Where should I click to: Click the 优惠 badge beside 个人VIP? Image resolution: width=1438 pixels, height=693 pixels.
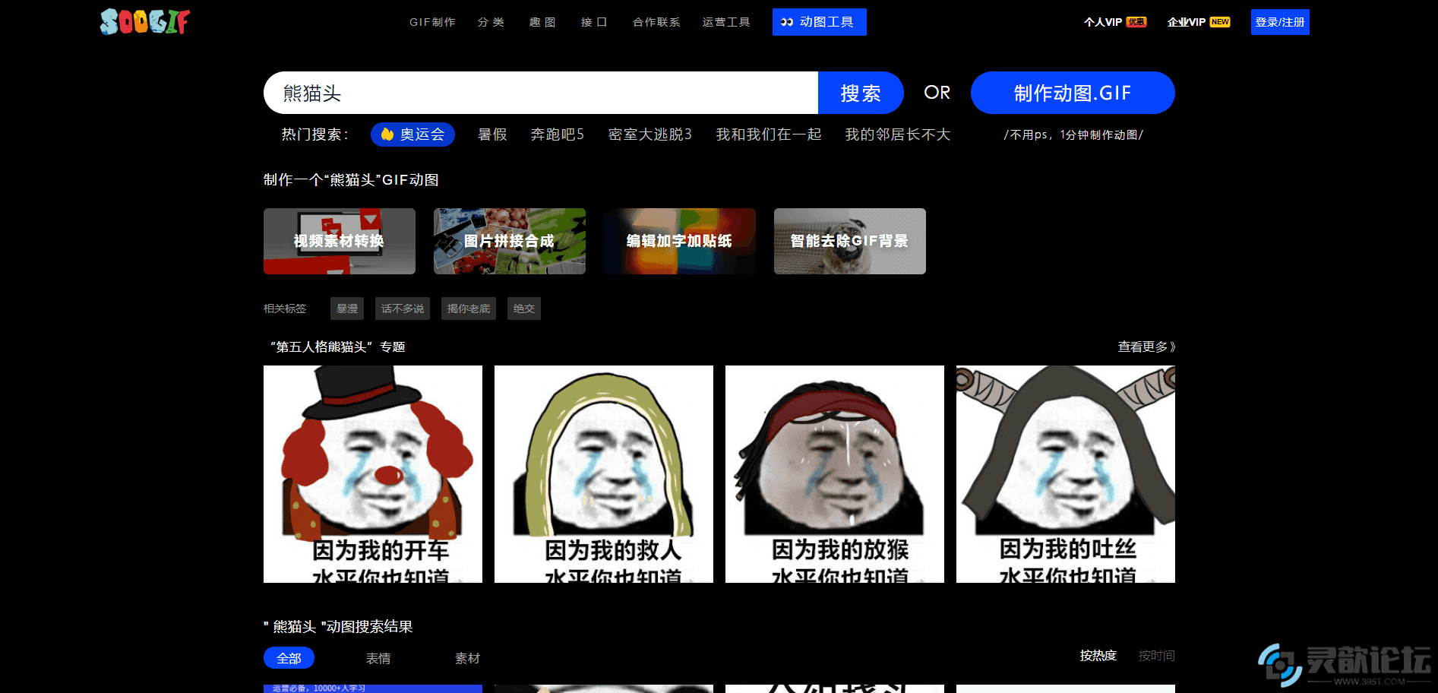click(x=1136, y=22)
